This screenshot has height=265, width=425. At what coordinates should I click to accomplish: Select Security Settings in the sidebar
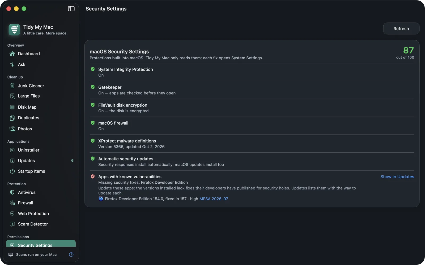click(x=41, y=244)
